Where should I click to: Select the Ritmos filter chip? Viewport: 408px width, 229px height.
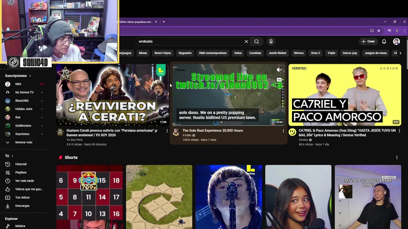tap(299, 53)
